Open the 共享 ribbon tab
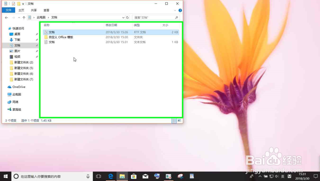Image resolution: width=320 pixels, height=181 pixels. (x=34, y=10)
